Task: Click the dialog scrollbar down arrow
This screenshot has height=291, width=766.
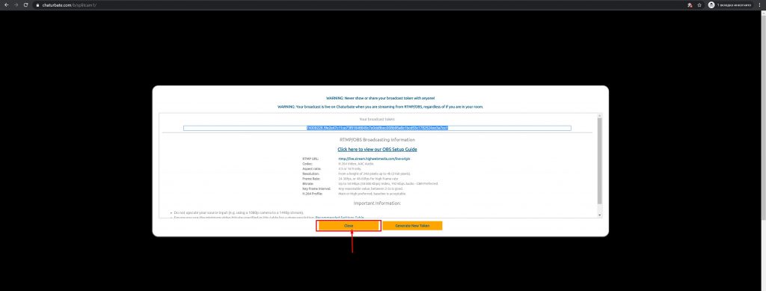Action: click(600, 215)
